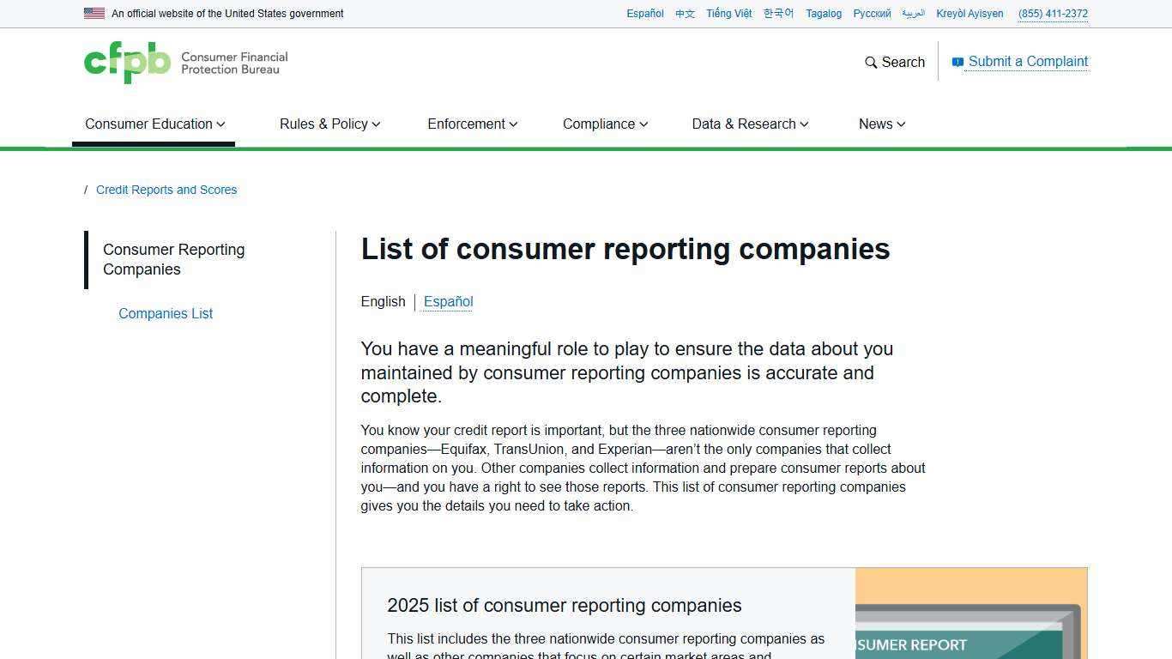Select the 한국어 language option
Screen dimensions: 1172x659
click(777, 13)
